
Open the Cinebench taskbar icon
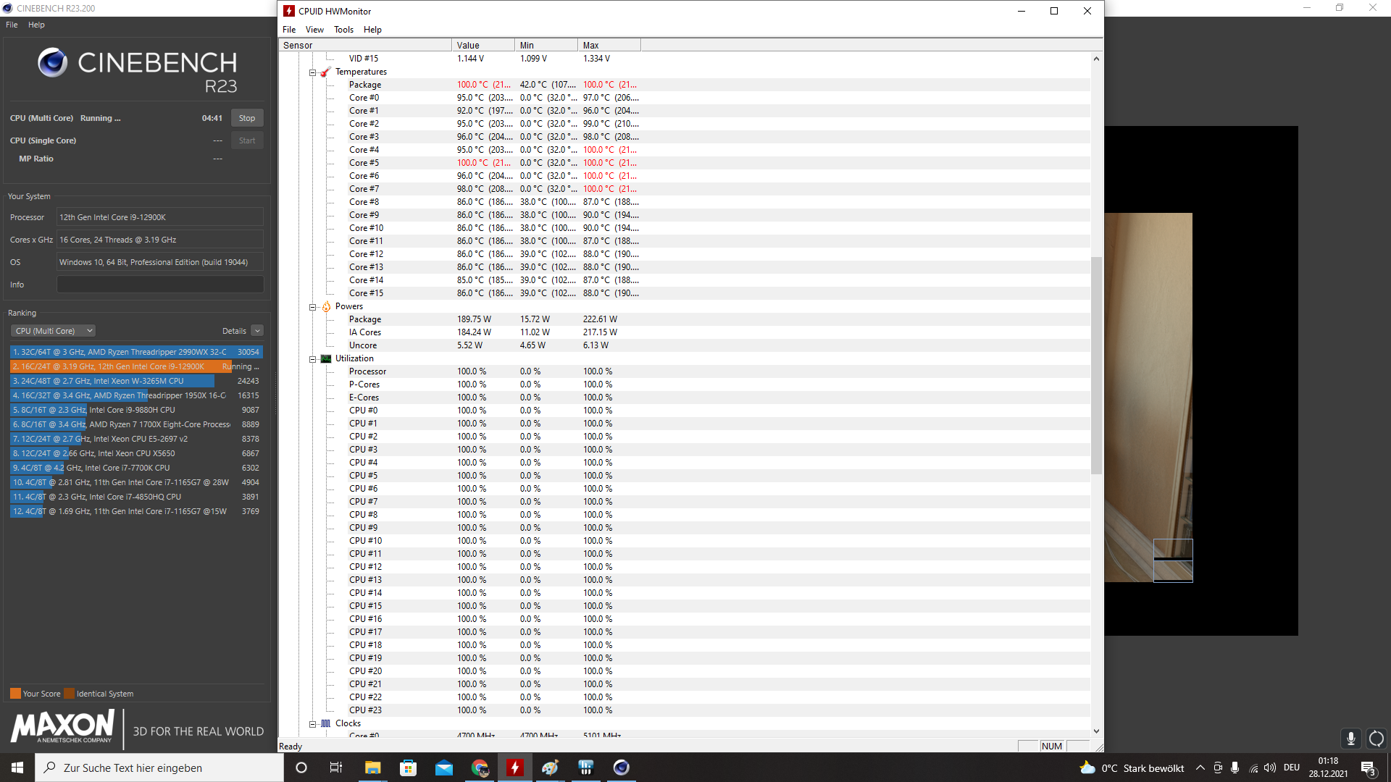click(x=621, y=768)
